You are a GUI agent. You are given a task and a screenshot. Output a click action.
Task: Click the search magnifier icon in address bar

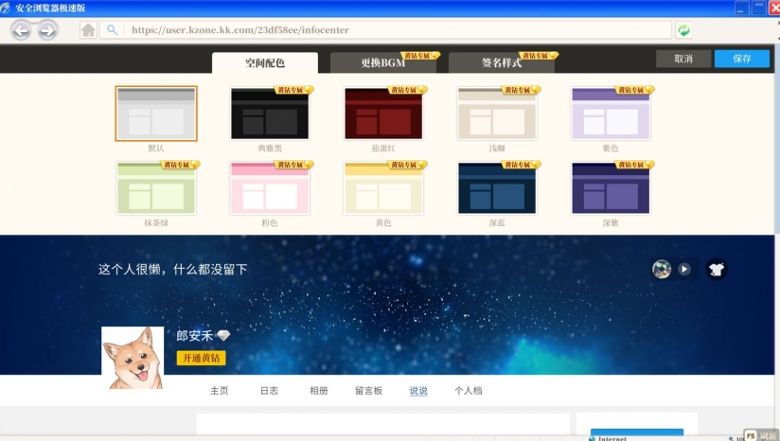click(x=113, y=30)
